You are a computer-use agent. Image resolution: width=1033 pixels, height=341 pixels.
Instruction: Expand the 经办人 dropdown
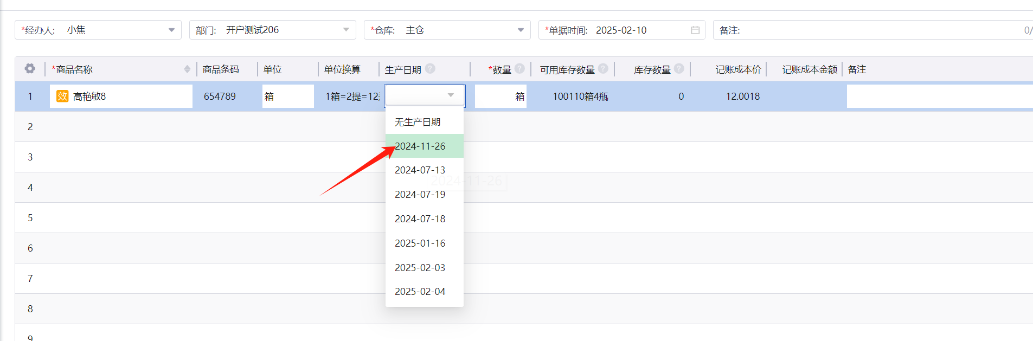(171, 30)
